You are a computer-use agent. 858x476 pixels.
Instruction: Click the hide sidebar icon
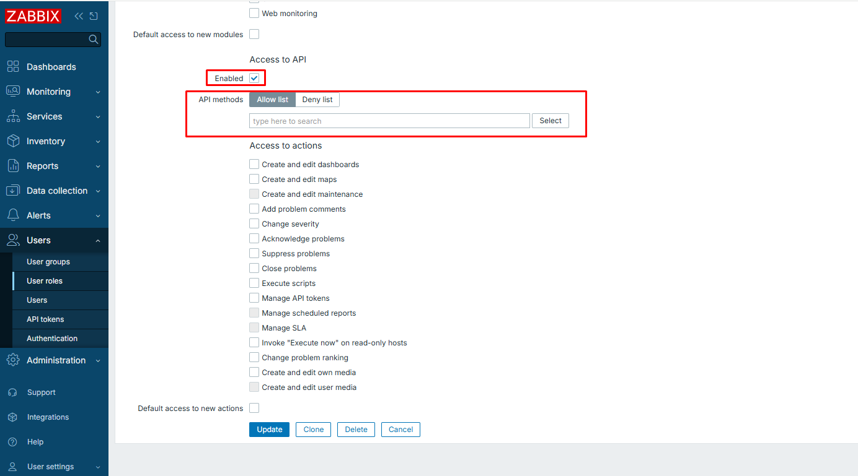point(94,16)
